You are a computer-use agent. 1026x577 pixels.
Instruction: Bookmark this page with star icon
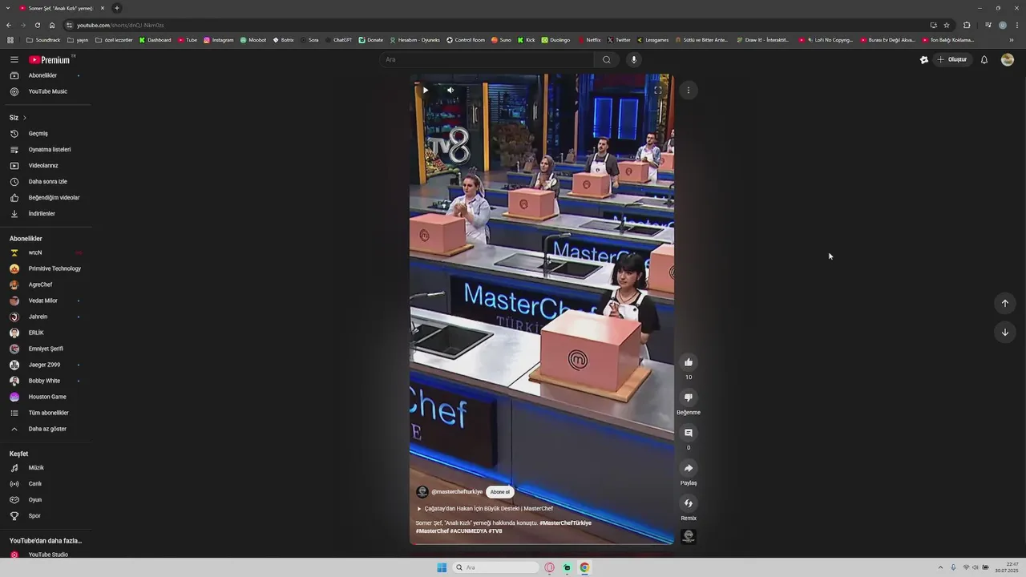947,25
